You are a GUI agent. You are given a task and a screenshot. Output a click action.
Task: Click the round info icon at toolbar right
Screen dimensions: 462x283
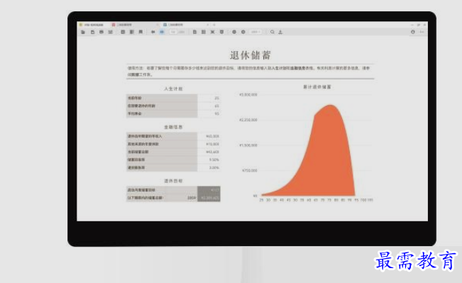(x=413, y=32)
